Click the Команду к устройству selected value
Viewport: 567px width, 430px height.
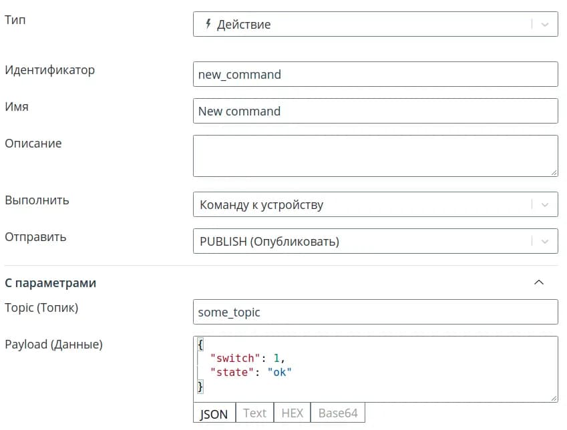click(x=261, y=205)
